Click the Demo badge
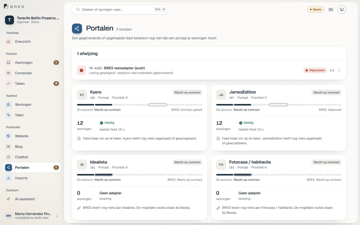Viewport: 360px width, 225px height. (316, 10)
